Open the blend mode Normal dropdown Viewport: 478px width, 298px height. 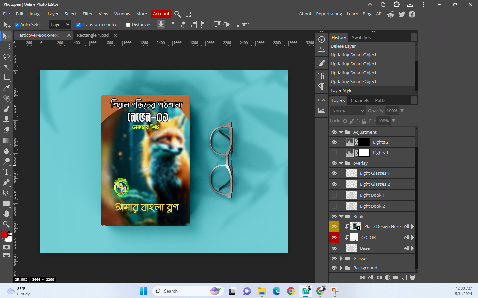[348, 111]
